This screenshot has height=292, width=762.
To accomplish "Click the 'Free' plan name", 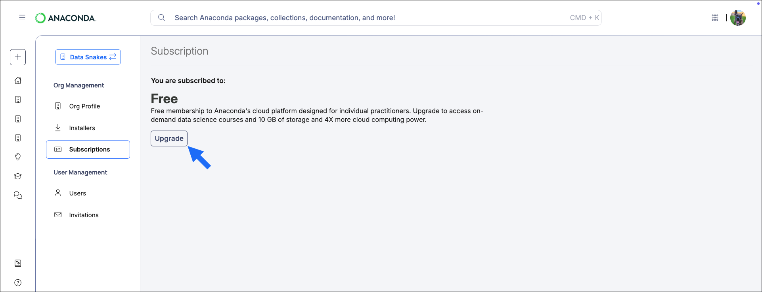I will pos(164,99).
